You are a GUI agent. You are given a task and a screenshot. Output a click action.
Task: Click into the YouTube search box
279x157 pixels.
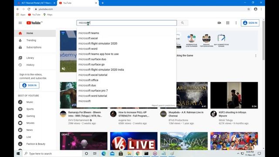[127, 23]
